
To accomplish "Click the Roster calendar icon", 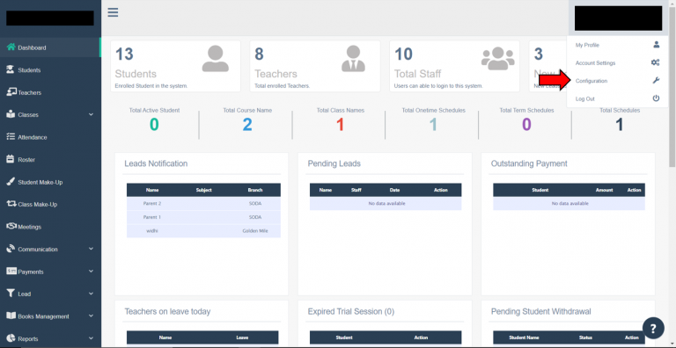I will pyautogui.click(x=11, y=159).
